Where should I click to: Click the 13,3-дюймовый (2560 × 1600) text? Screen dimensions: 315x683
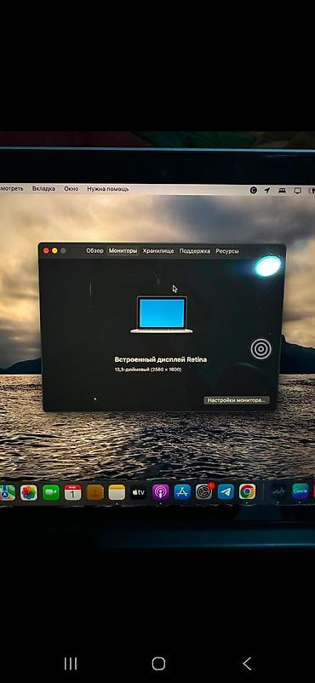(147, 370)
